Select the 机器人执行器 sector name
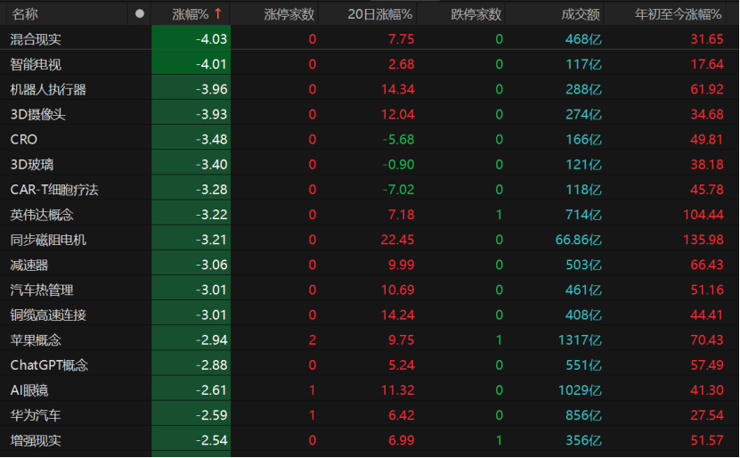The image size is (740, 458). pos(48,89)
